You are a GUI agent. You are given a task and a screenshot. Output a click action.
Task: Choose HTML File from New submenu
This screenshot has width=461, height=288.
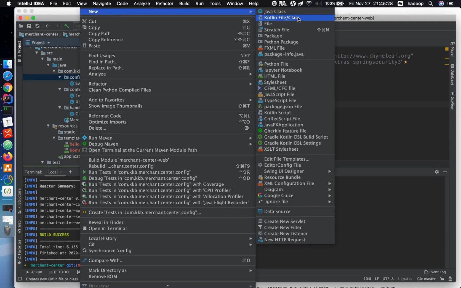tap(295, 76)
